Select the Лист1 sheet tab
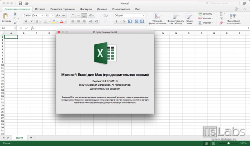 (x=19, y=138)
